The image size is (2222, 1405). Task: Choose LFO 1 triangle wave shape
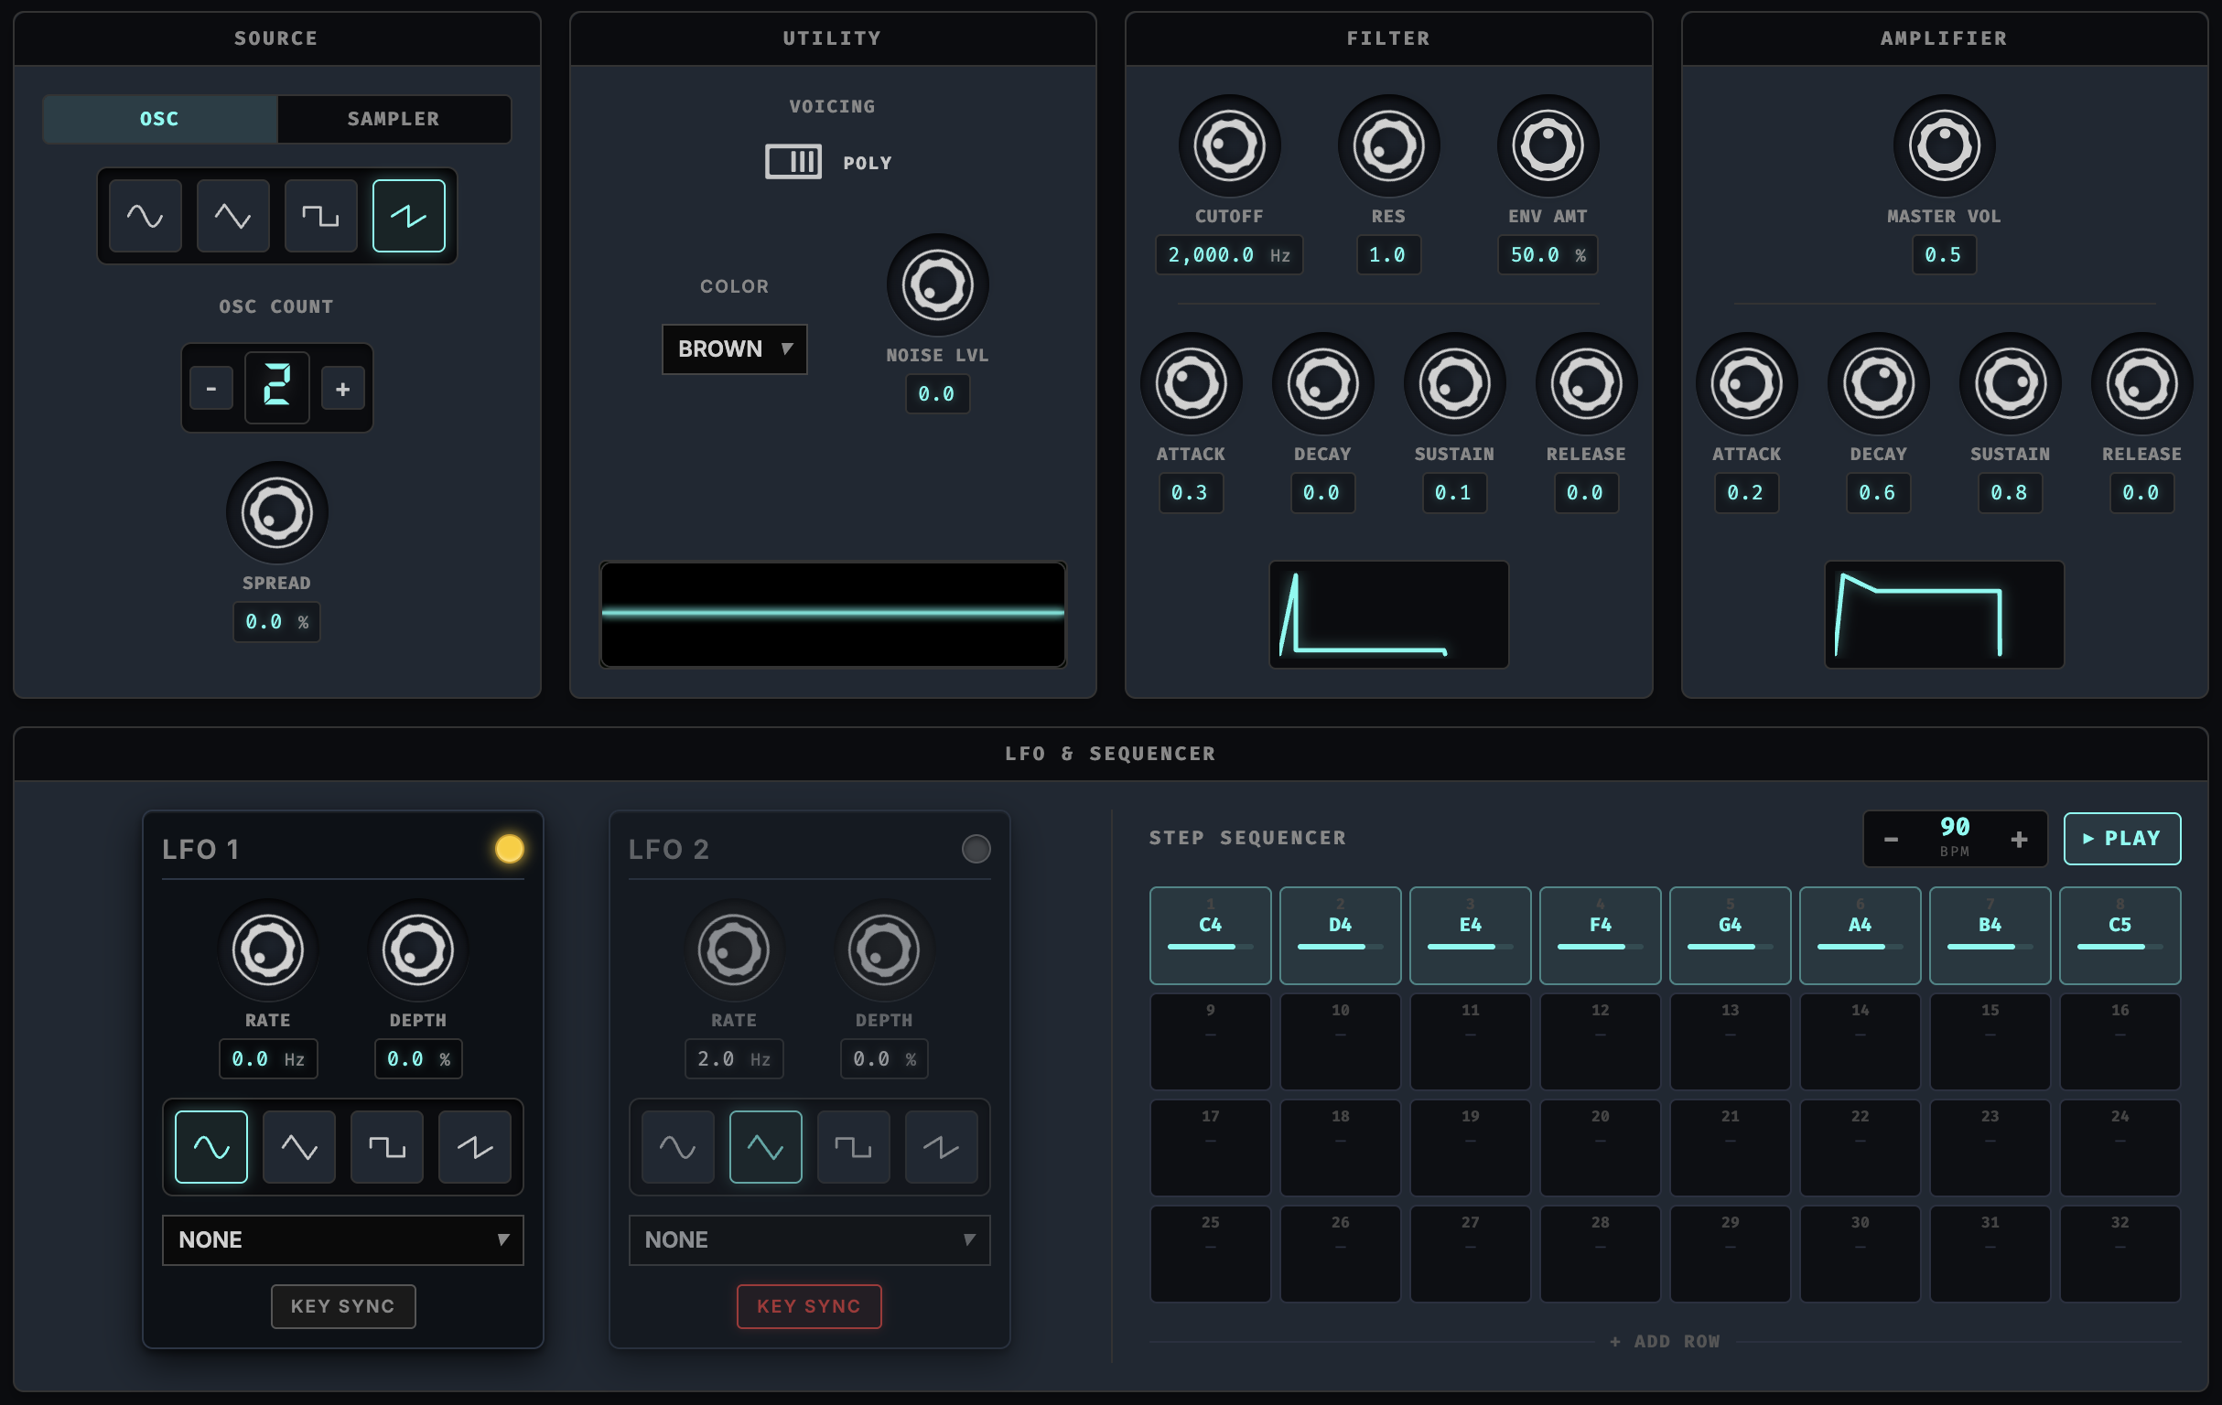pyautogui.click(x=299, y=1147)
